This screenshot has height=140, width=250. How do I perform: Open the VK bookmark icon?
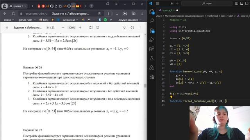(x=100, y=20)
